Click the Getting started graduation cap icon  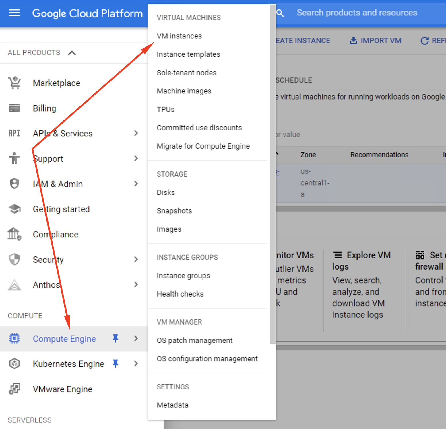coord(14,209)
